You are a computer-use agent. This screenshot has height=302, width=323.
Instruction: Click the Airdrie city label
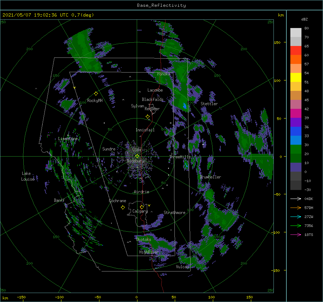coord(141,192)
